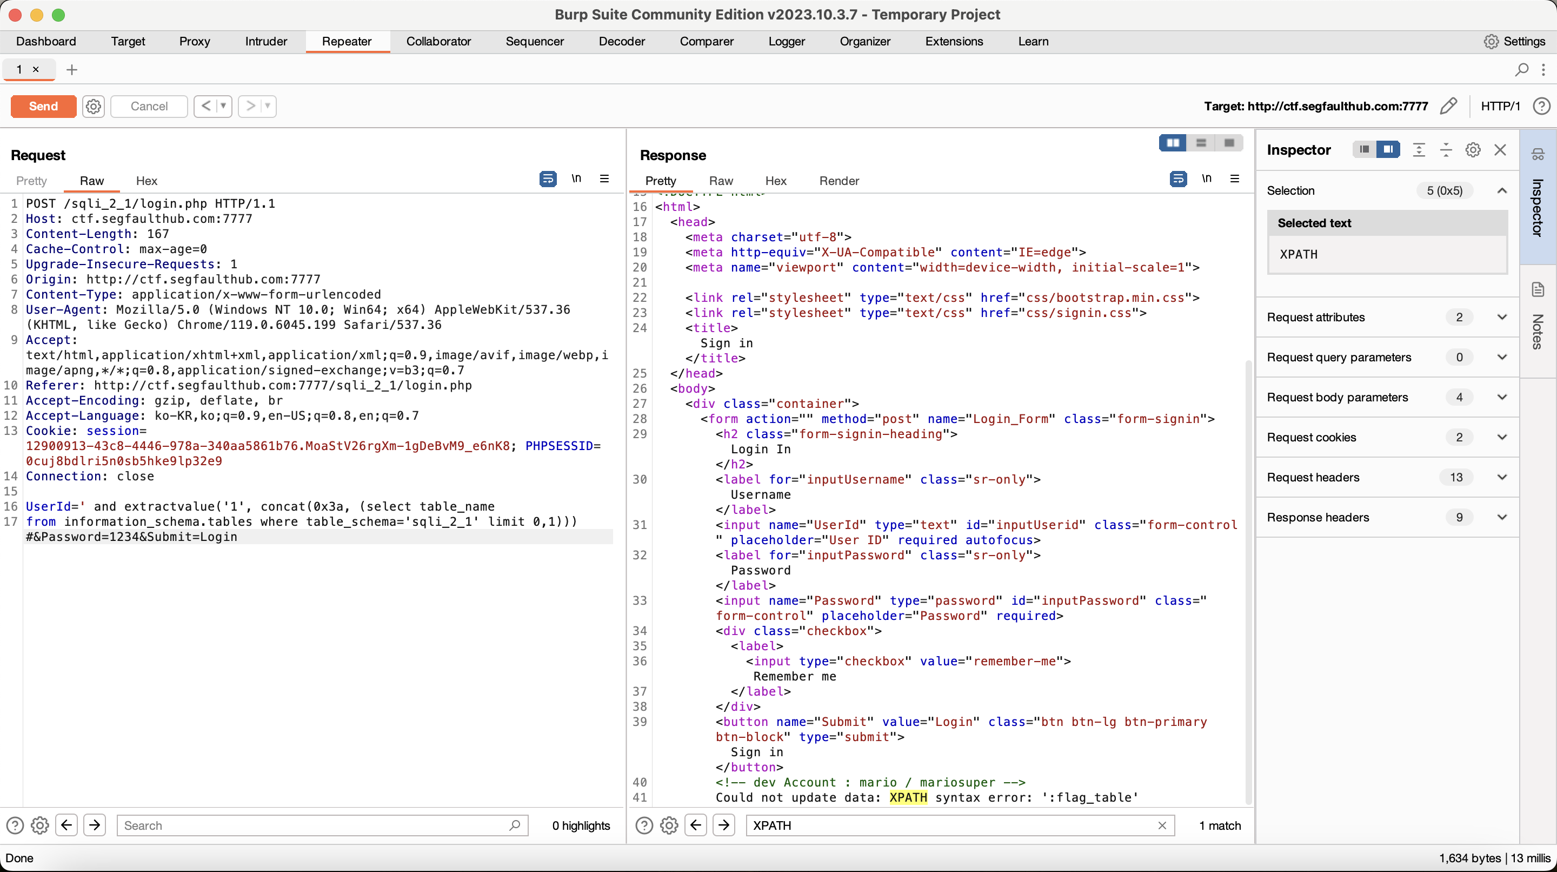This screenshot has width=1557, height=872.
Task: Jump to next request search match
Action: tap(95, 825)
